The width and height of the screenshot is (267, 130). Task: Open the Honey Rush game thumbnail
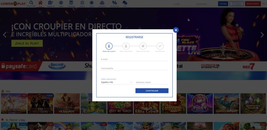click(173, 103)
